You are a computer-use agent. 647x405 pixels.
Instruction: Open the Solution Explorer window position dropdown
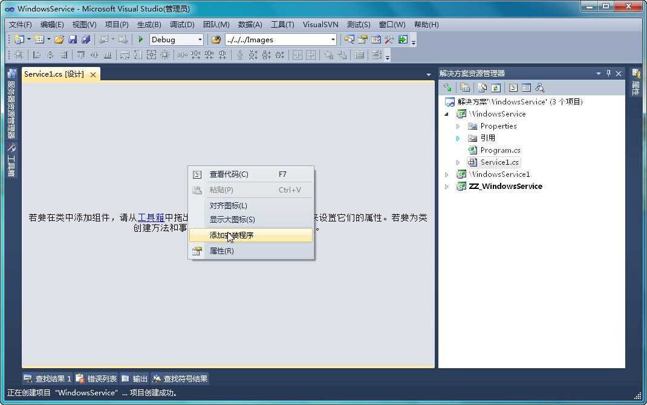point(598,74)
